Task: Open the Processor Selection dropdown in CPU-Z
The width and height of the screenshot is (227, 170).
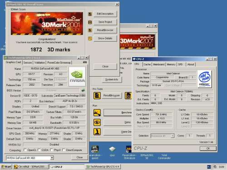Action: (173, 136)
